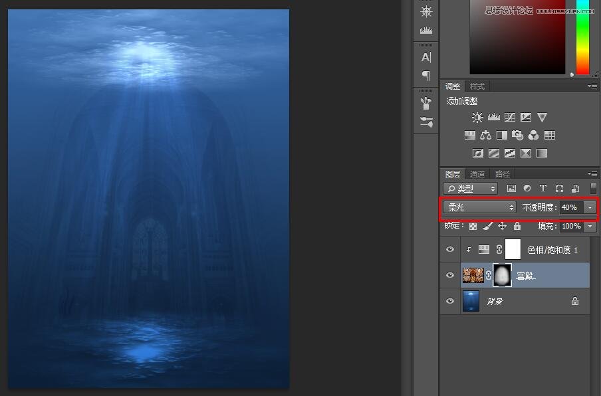
Task: Open the Histogram panel icon
Action: (426, 31)
